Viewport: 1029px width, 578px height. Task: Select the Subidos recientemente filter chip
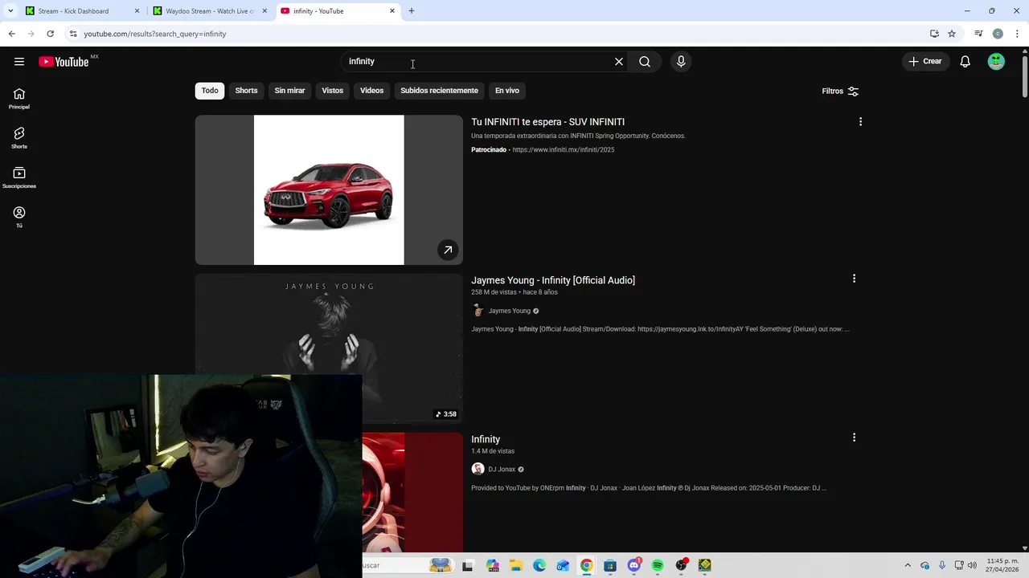439,91
